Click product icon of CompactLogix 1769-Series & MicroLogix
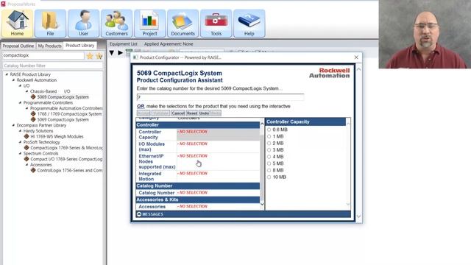Viewport: 471px width, 265px height. pyautogui.click(x=26, y=147)
